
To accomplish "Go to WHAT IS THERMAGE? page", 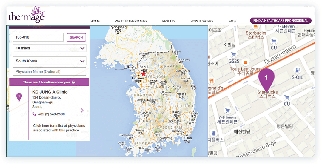I will click(131, 21).
